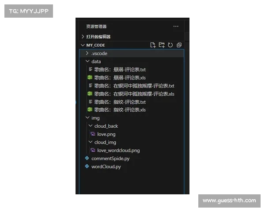
Task: Select the img folder label
Action: (95, 118)
